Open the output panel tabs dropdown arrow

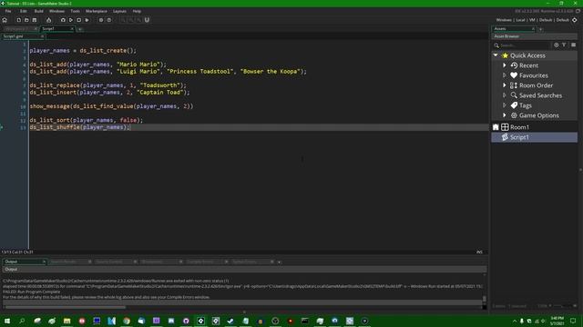pos(280,263)
